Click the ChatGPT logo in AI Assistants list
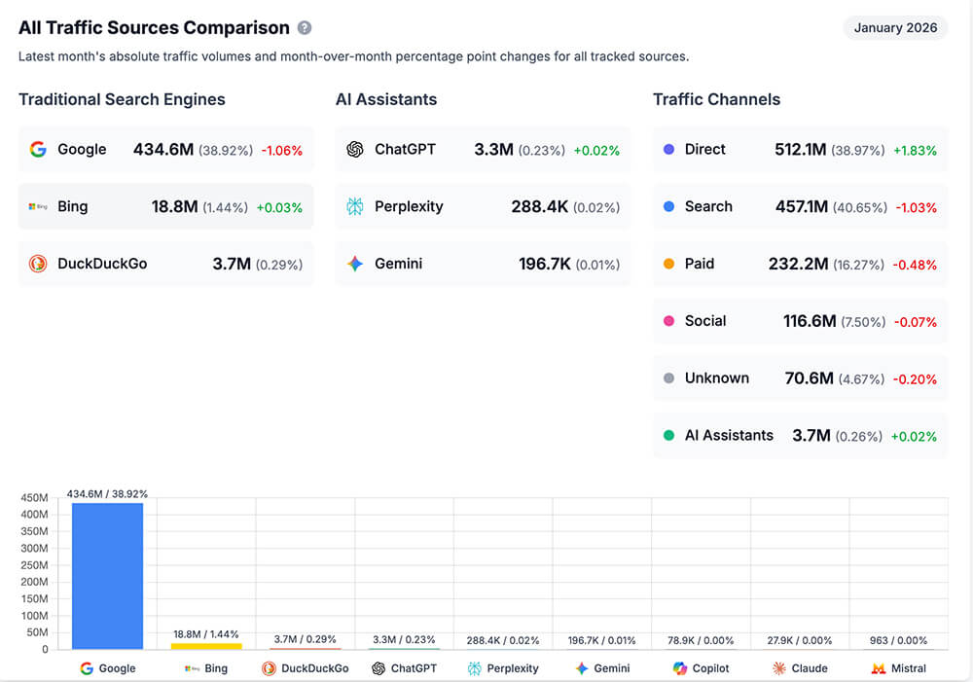The width and height of the screenshot is (973, 682). (x=355, y=150)
